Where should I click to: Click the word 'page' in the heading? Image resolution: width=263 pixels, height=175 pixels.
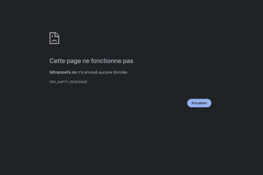74,61
